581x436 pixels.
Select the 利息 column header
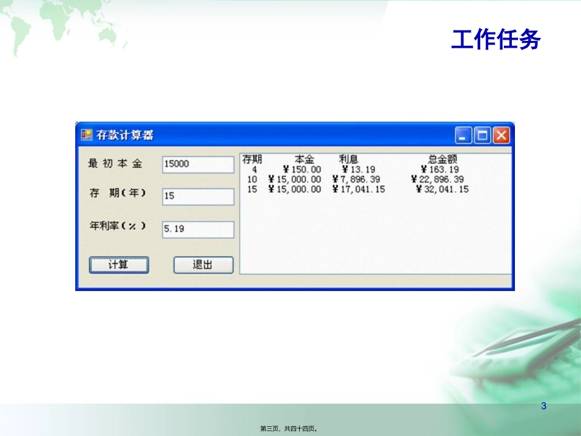(x=349, y=159)
